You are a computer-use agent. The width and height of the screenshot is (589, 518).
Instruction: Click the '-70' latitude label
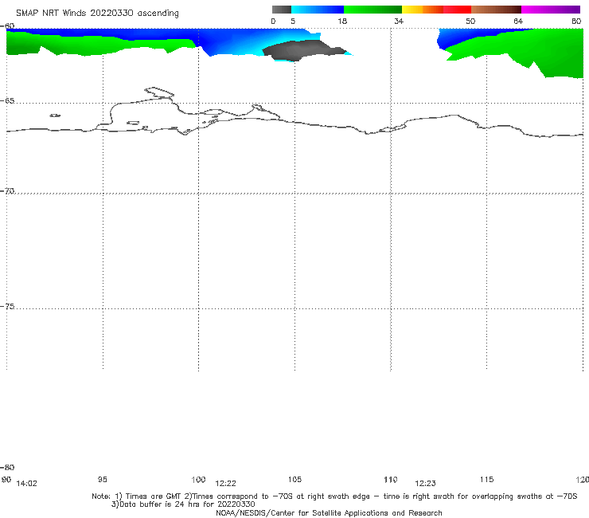7,191
